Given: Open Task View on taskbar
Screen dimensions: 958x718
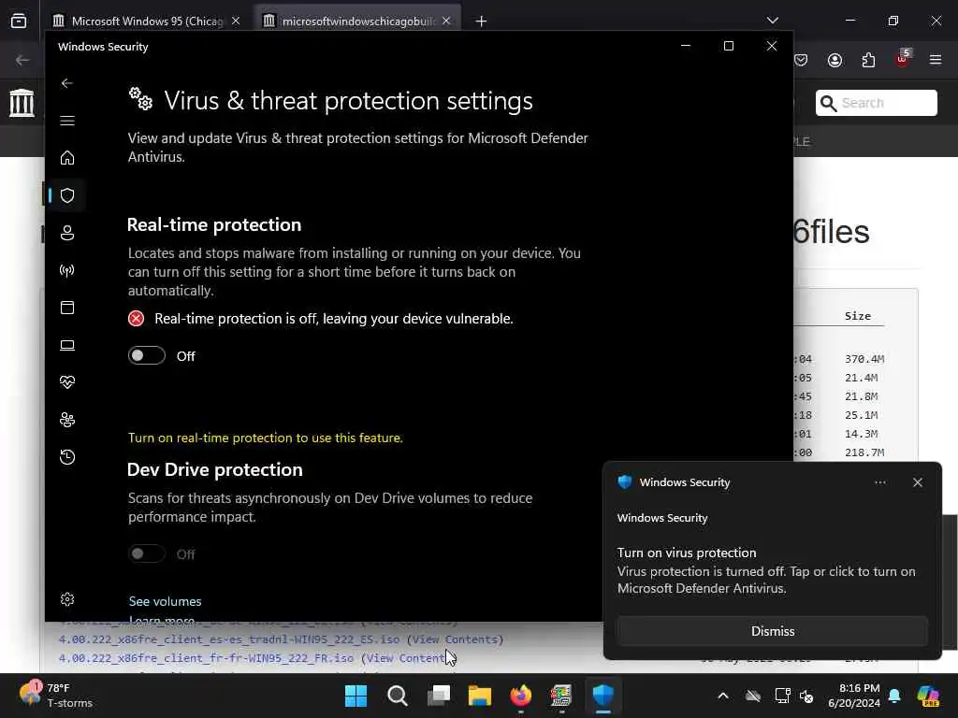Looking at the screenshot, I should pos(439,696).
